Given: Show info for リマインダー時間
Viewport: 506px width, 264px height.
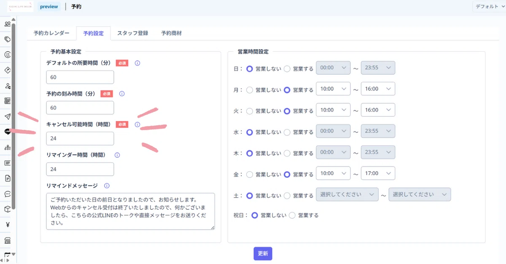Looking at the screenshot, I should click(x=117, y=155).
